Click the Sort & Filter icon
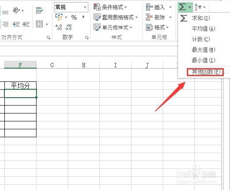The image size is (230, 190). [x=198, y=7]
